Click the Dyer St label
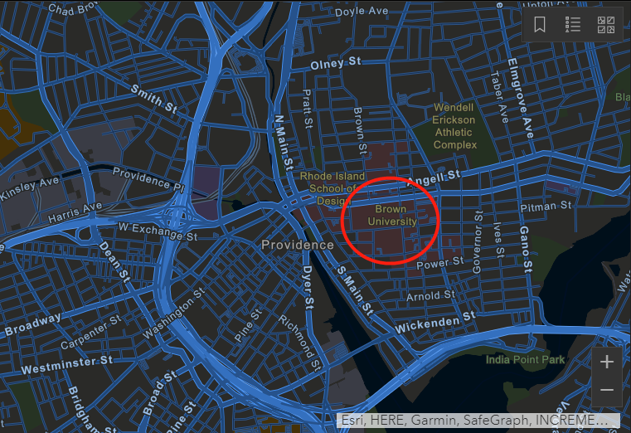 click(x=308, y=287)
